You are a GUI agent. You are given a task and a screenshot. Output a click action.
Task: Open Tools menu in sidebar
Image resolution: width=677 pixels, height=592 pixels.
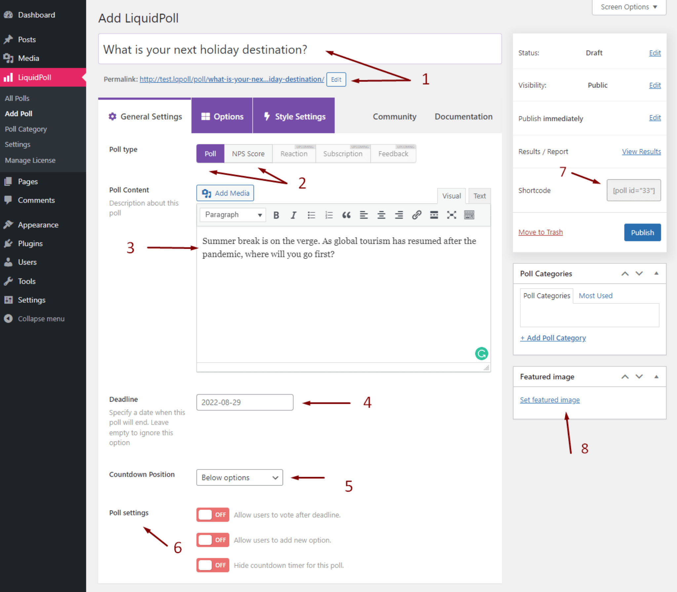tap(43, 281)
